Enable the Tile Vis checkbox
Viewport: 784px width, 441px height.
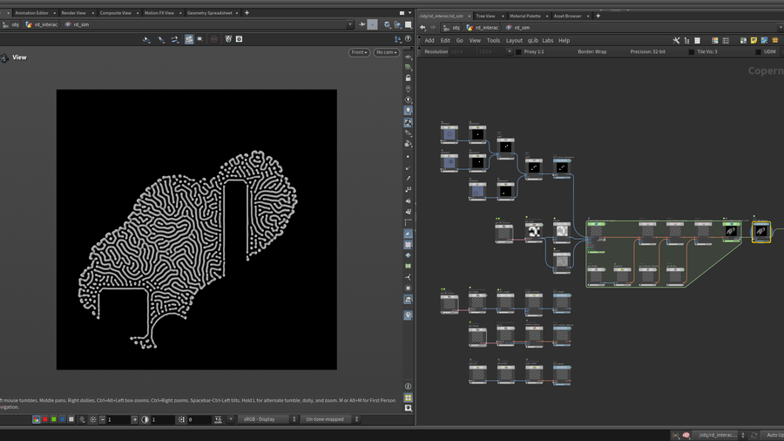pyautogui.click(x=691, y=52)
